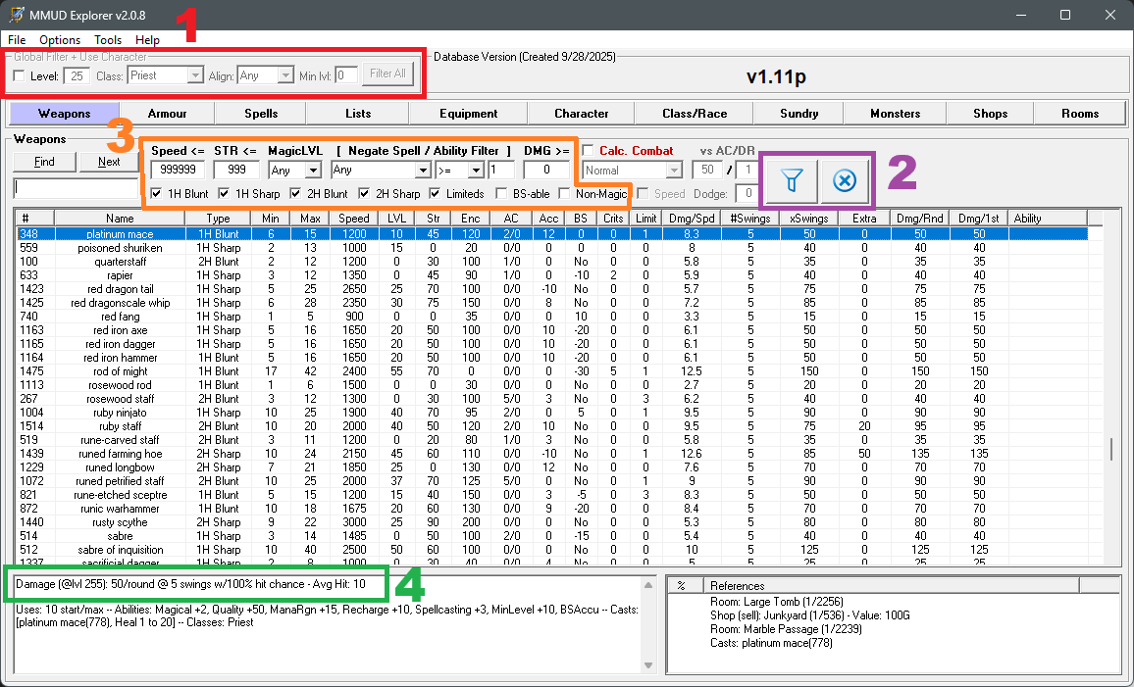The height and width of the screenshot is (687, 1134).
Task: Click the details pane scroll-down arrow
Action: [x=647, y=666]
